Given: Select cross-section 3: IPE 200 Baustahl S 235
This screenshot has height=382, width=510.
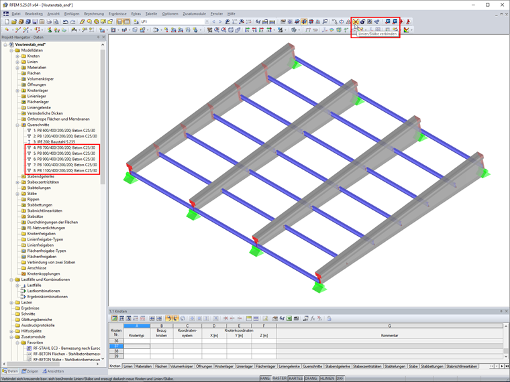Looking at the screenshot, I should click(x=54, y=142).
